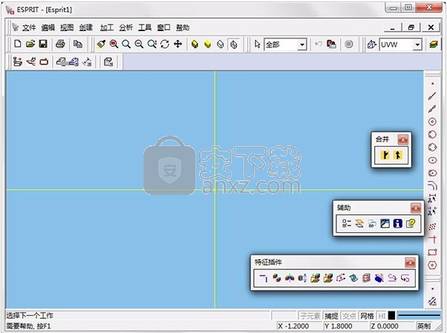
Task: Select the circle tool in right toolbar
Action: click(x=432, y=122)
